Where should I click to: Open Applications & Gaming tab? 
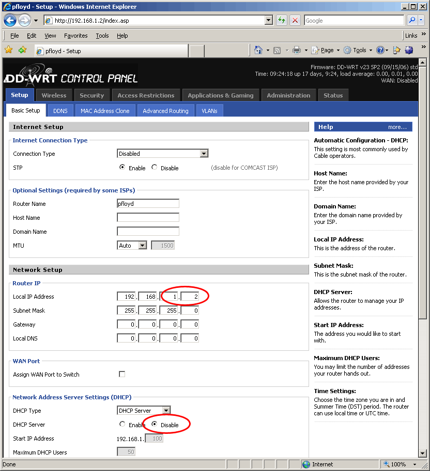221,95
